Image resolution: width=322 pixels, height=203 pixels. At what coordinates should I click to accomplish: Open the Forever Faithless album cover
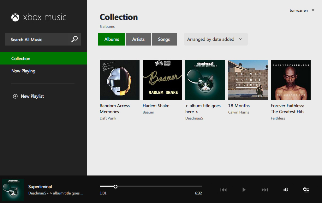291,80
